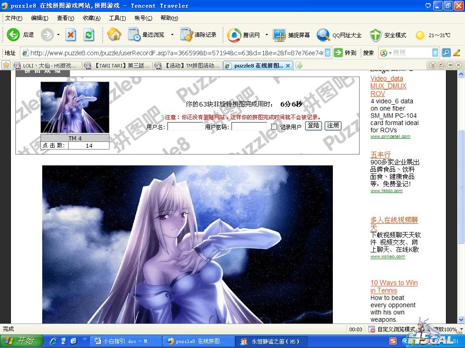Click the grey Forward arrow button
Screen dimensions: 465x348
(47, 34)
